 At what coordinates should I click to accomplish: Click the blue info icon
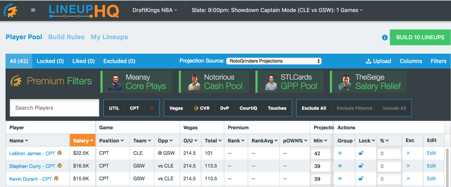point(385,38)
